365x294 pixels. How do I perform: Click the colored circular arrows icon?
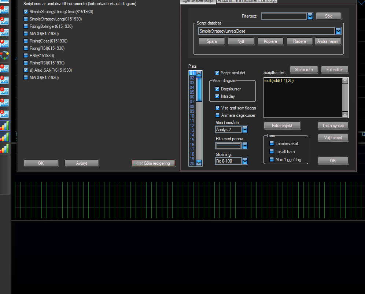pos(4,55)
